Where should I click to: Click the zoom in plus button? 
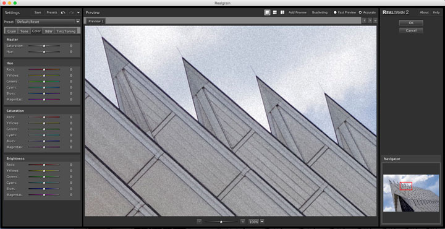(x=242, y=222)
